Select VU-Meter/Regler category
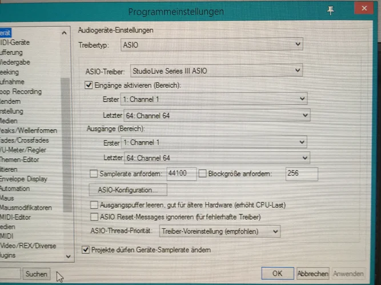Viewport: 381px width, 285px height. pyautogui.click(x=23, y=150)
